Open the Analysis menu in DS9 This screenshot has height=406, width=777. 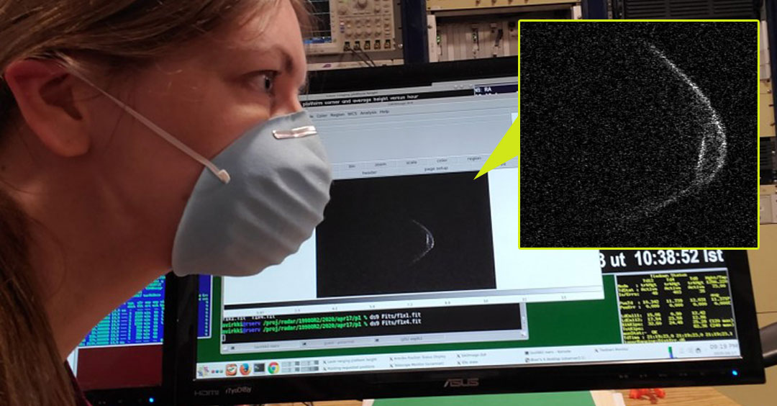click(x=368, y=112)
